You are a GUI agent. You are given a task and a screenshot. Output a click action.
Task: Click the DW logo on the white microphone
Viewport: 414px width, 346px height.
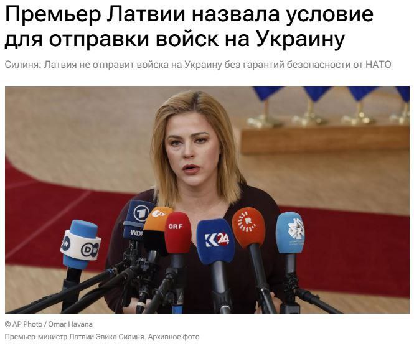(90, 250)
